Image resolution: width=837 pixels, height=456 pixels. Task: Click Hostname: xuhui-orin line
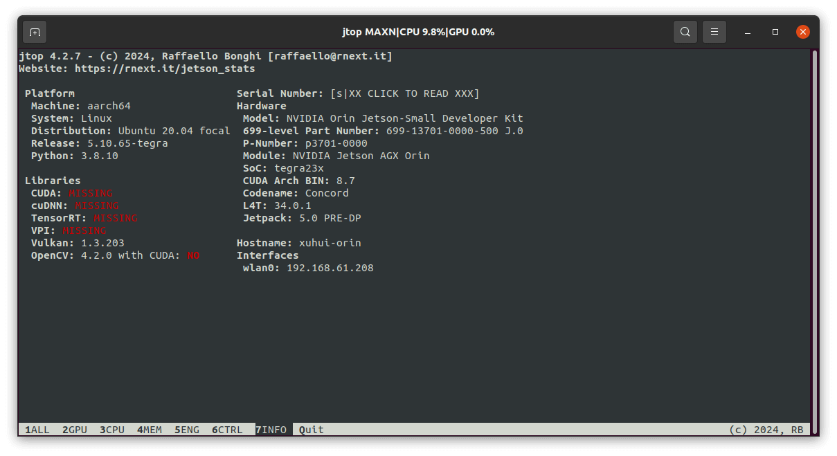point(299,243)
